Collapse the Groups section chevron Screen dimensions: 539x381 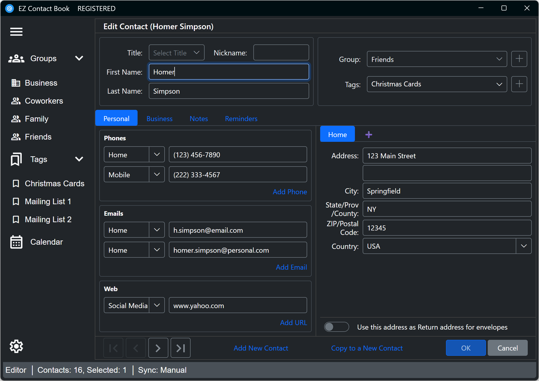79,58
